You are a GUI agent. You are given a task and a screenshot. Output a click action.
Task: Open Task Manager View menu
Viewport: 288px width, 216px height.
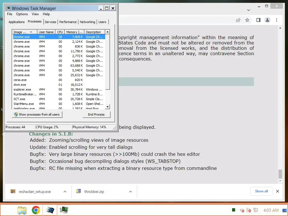click(35, 14)
